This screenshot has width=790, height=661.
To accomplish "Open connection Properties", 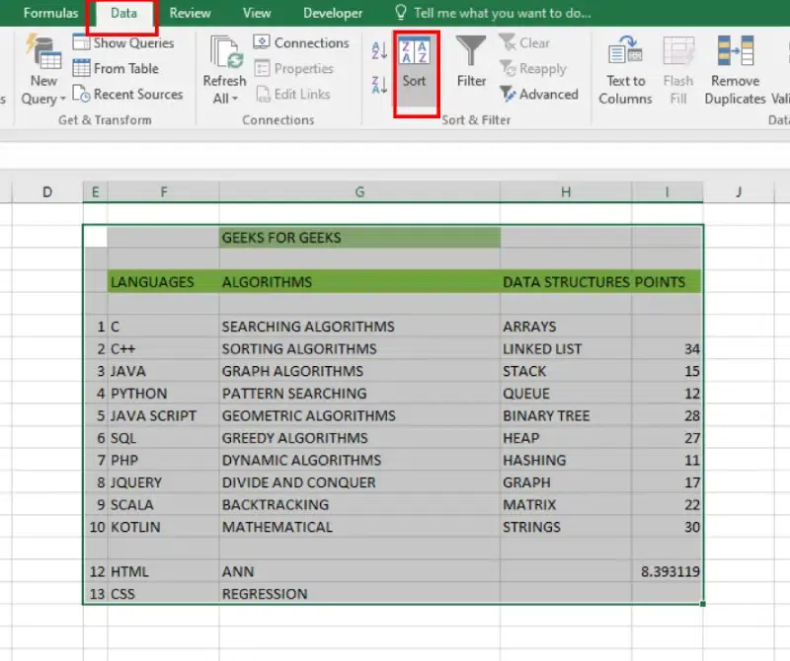I will pos(293,68).
